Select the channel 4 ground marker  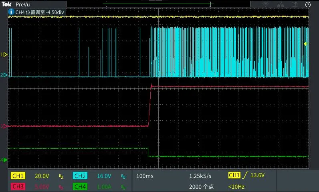(4, 160)
